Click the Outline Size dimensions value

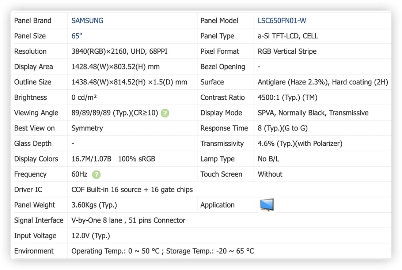pyautogui.click(x=129, y=82)
